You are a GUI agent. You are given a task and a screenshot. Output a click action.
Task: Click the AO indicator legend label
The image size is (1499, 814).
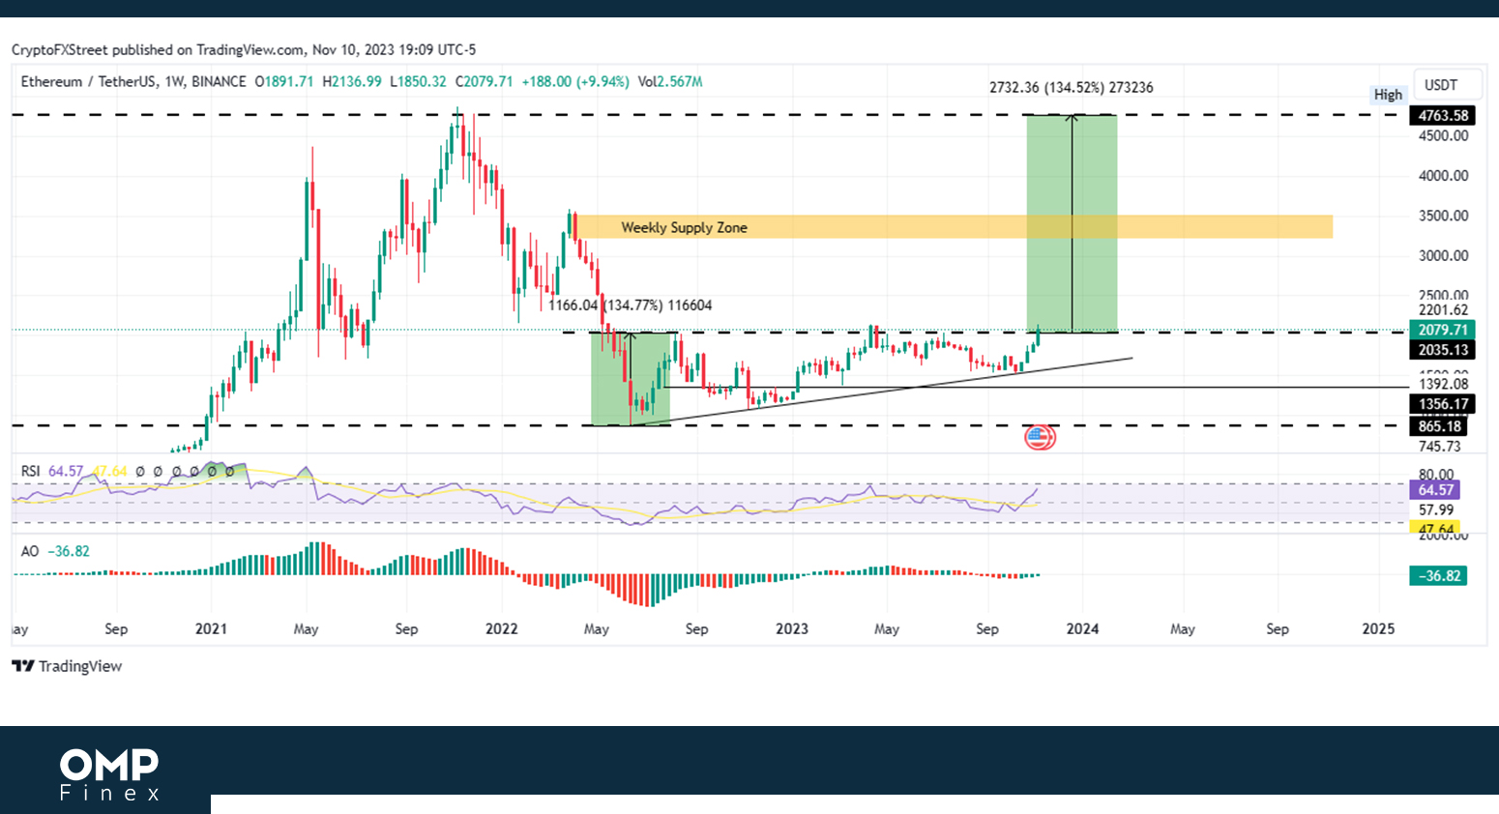(x=30, y=551)
